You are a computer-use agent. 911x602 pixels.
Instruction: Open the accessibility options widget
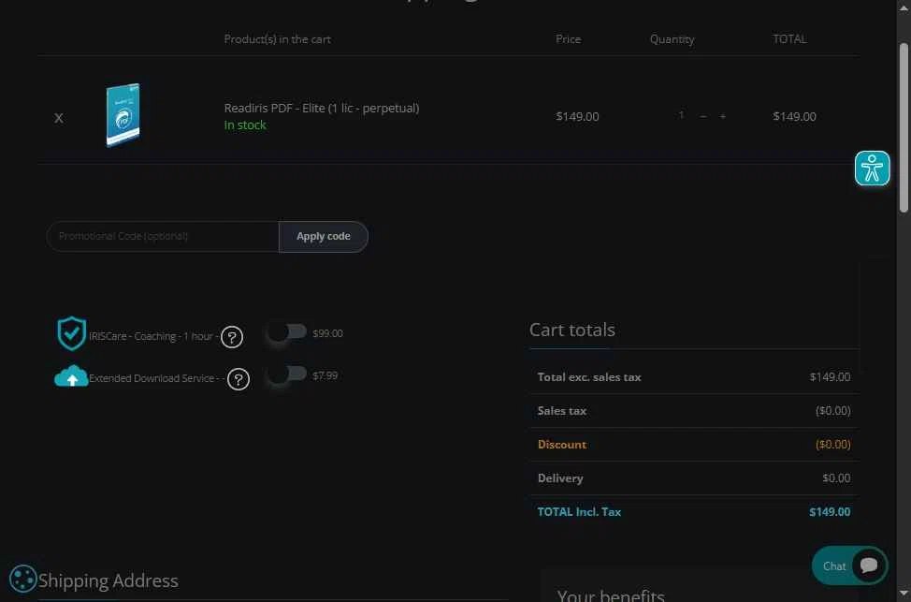click(872, 169)
